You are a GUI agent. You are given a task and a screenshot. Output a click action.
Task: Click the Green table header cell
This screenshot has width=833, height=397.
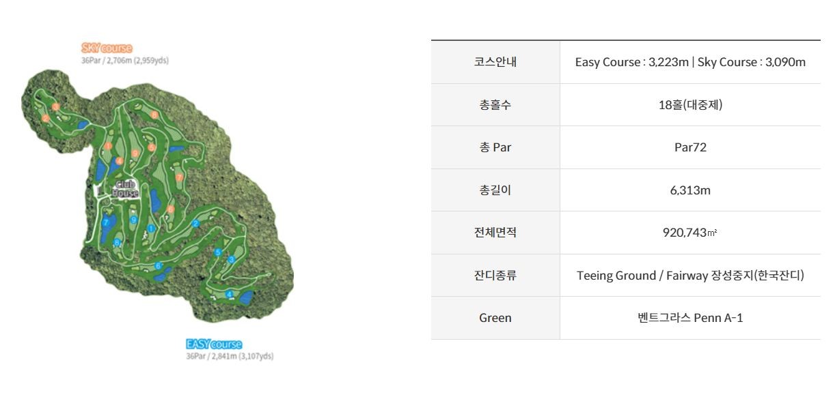tap(495, 318)
